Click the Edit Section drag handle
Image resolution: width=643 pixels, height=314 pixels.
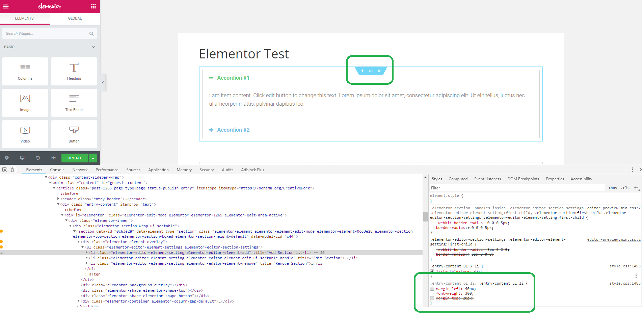coord(371,71)
